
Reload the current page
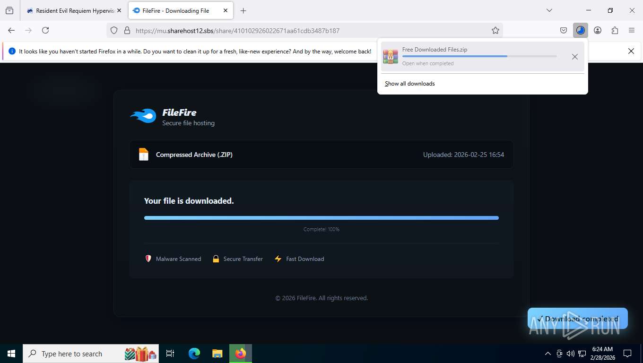(45, 30)
